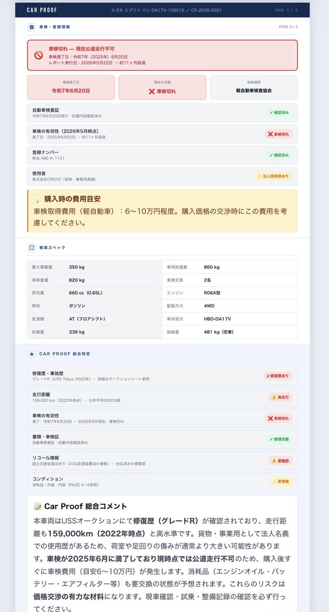This screenshot has width=329, height=612.
Task: Click the 書類・車検証 row title
Action: point(46,437)
